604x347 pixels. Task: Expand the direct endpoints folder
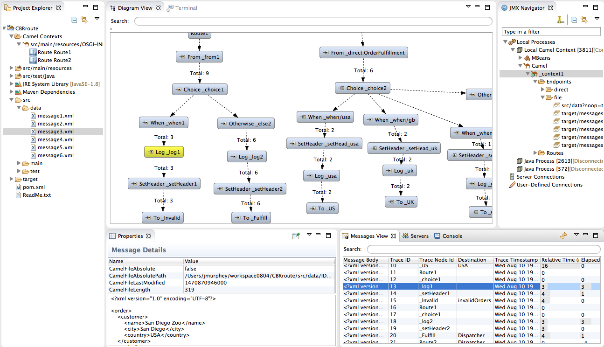coord(542,90)
